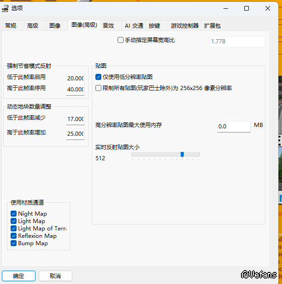Switch to the 常规 tab
The width and height of the screenshot is (282, 284).
click(13, 26)
